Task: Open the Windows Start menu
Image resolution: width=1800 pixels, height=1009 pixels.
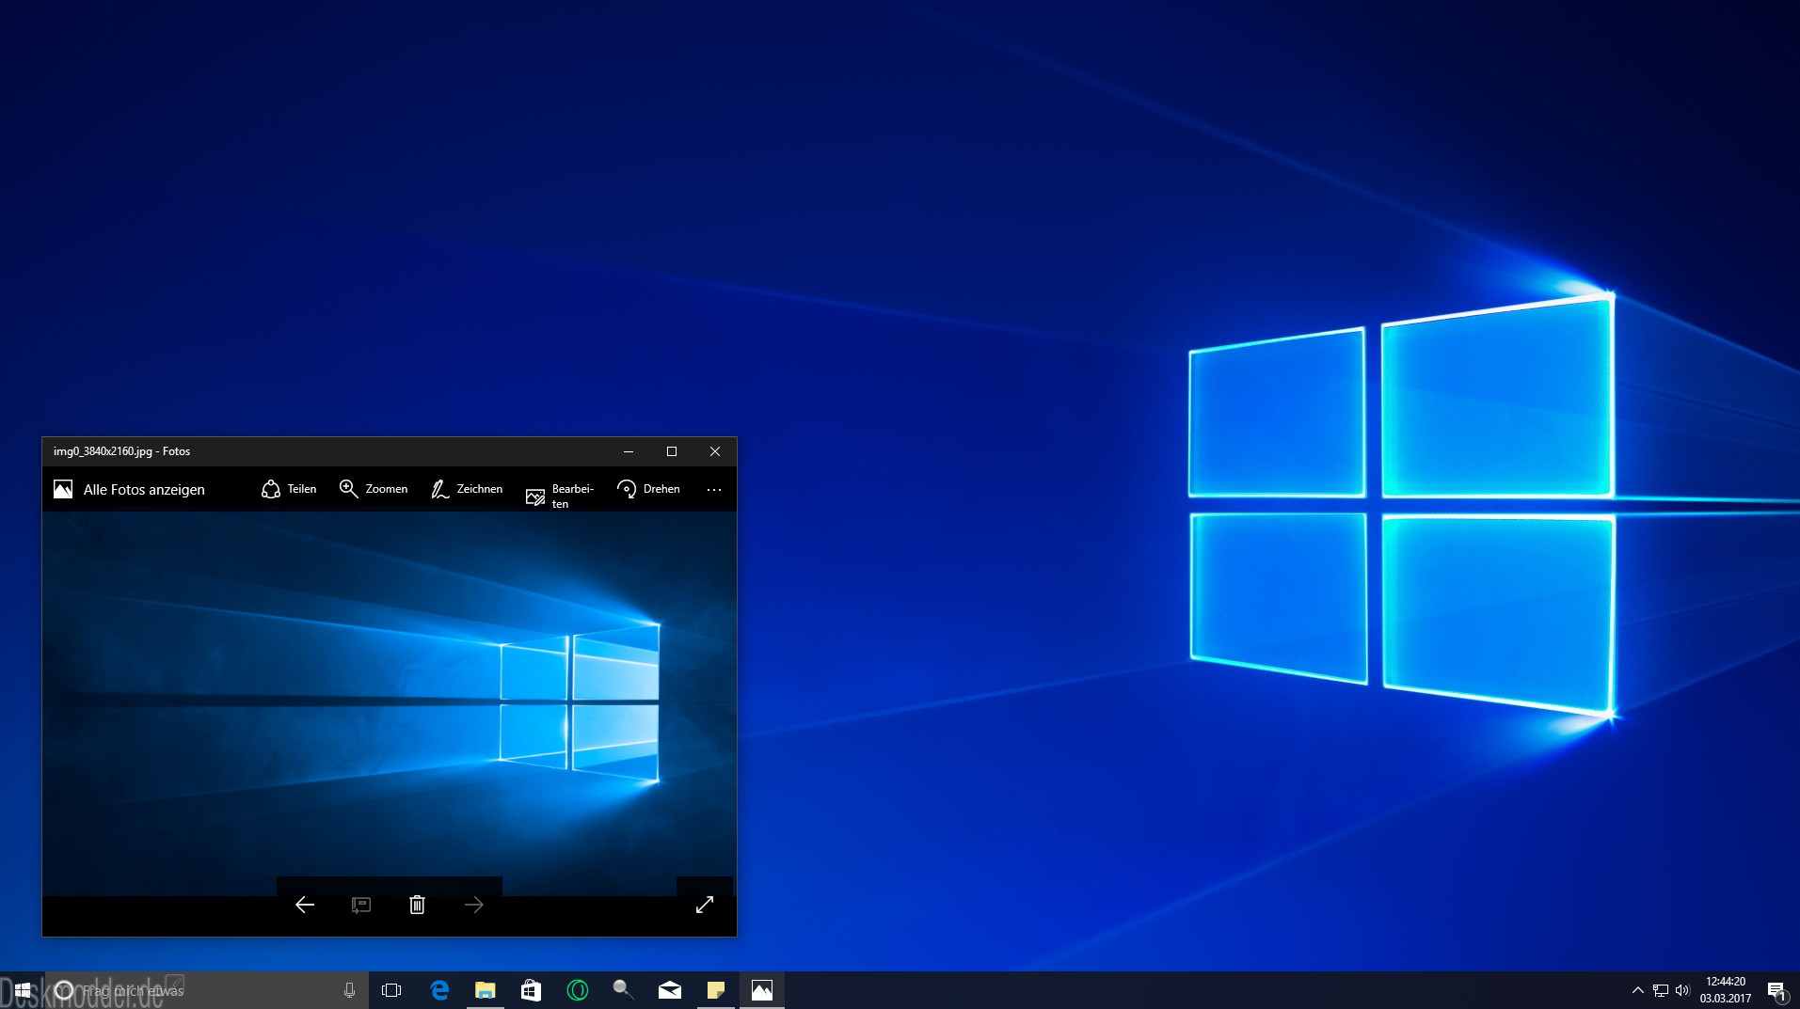Action: coord(23,990)
